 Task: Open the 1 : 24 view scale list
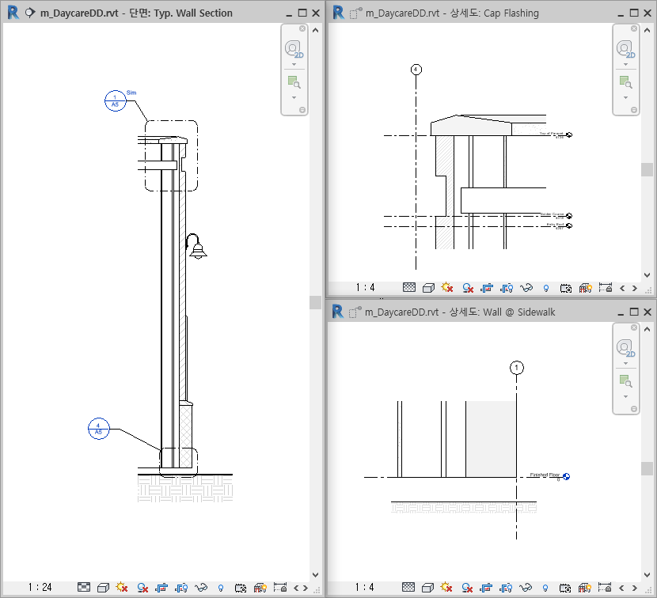(x=40, y=587)
